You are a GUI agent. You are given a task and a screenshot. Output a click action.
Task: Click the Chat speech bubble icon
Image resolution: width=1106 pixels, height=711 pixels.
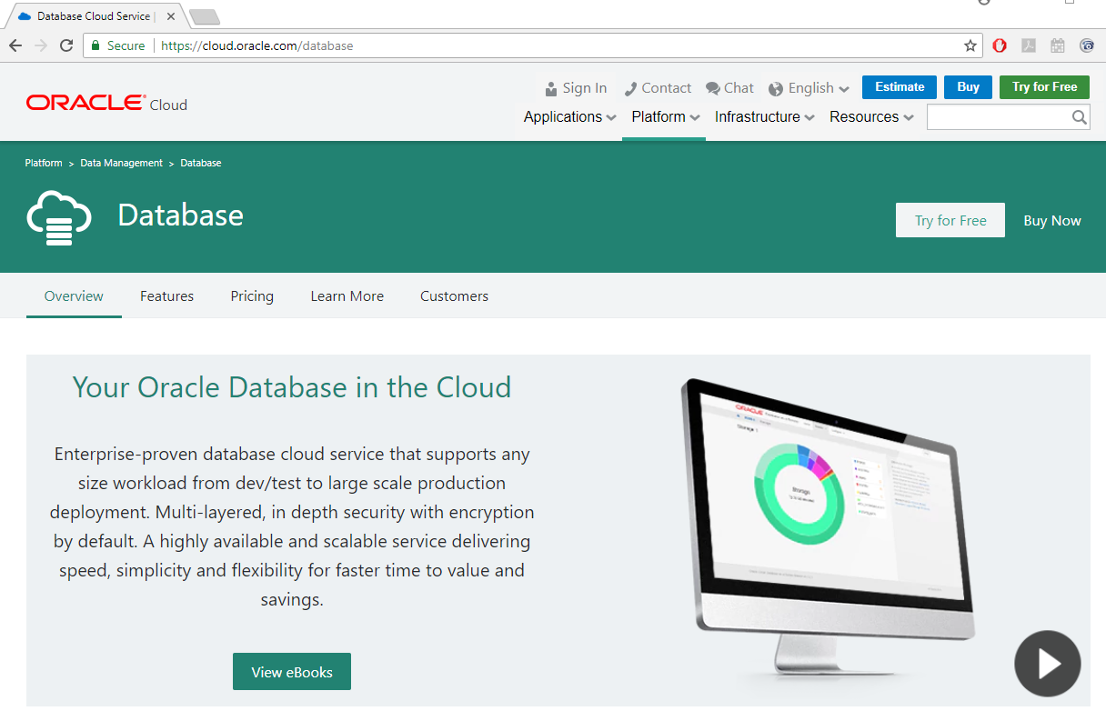click(x=713, y=88)
